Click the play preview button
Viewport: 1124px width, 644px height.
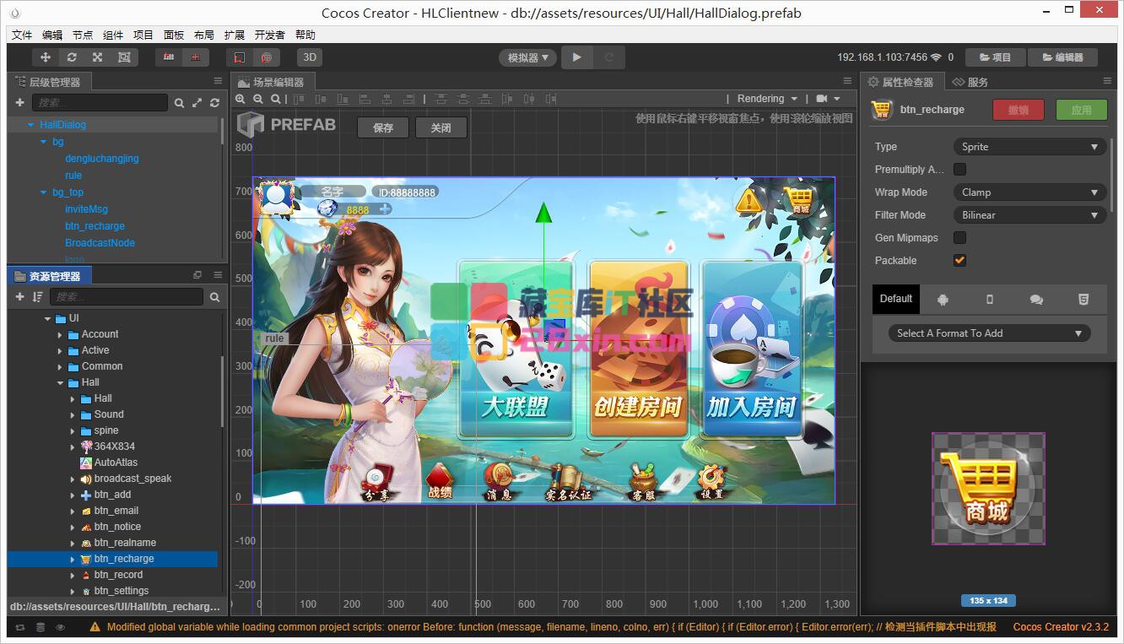click(x=576, y=57)
